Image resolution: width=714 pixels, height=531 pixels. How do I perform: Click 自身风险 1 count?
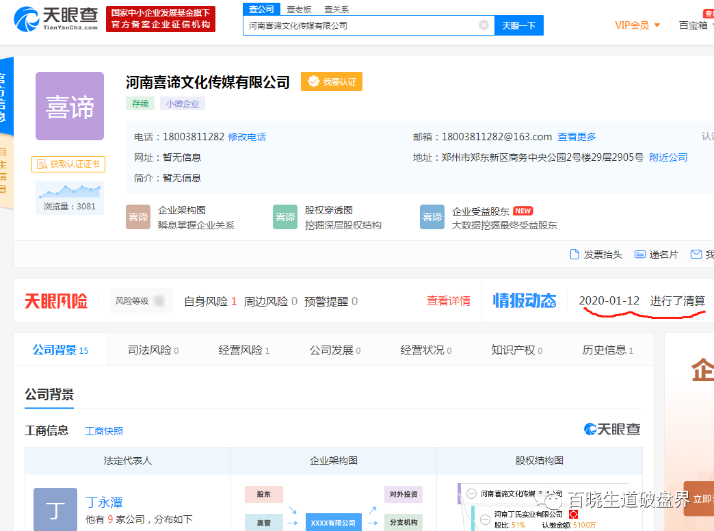[211, 301]
